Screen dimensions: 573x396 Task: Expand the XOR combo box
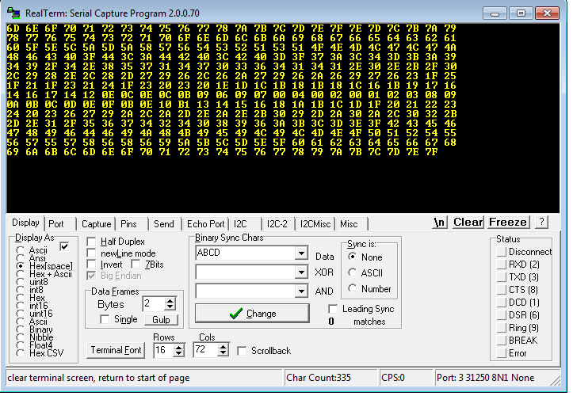(300, 272)
